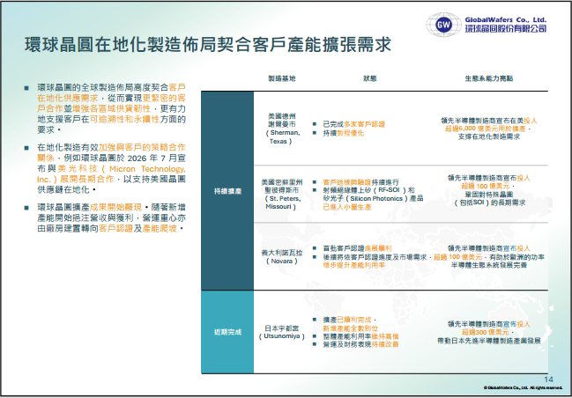Click the slide page number 14
Image resolution: width=572 pixels, height=398 pixels.
pyautogui.click(x=548, y=380)
